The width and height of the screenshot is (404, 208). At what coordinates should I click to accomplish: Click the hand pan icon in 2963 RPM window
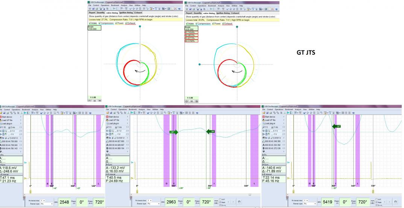click(x=239, y=202)
